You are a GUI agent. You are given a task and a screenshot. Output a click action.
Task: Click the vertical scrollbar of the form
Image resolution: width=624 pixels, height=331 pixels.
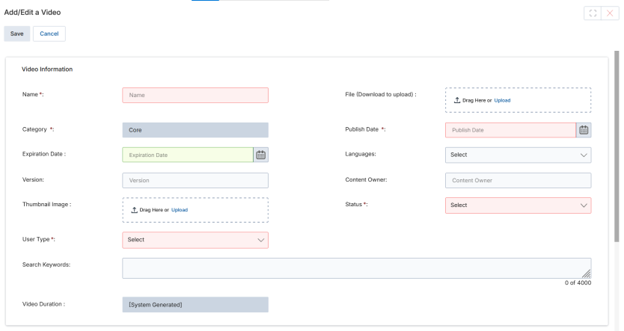(x=617, y=146)
